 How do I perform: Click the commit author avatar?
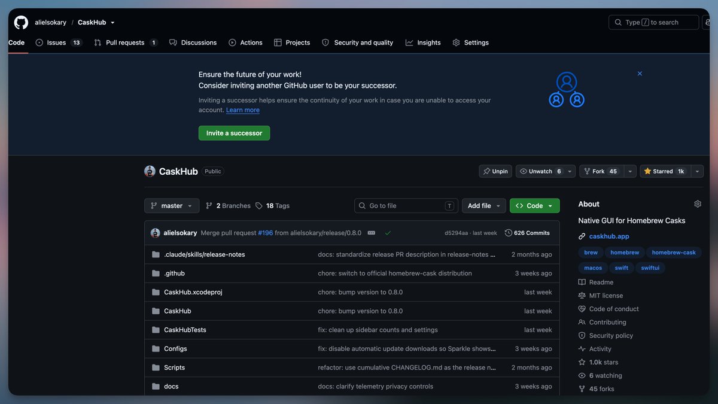(155, 233)
